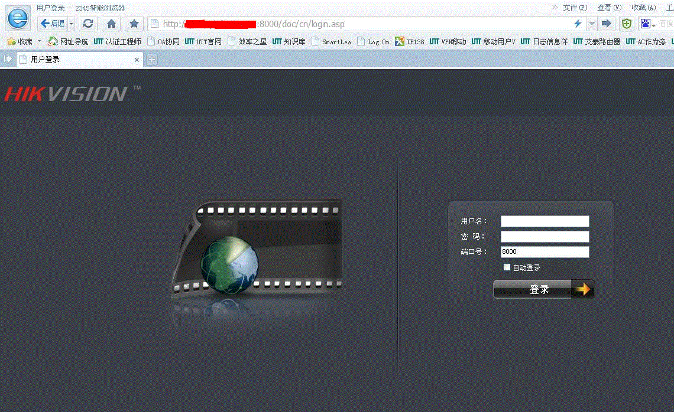Click the HIKVISION logo

[x=72, y=94]
